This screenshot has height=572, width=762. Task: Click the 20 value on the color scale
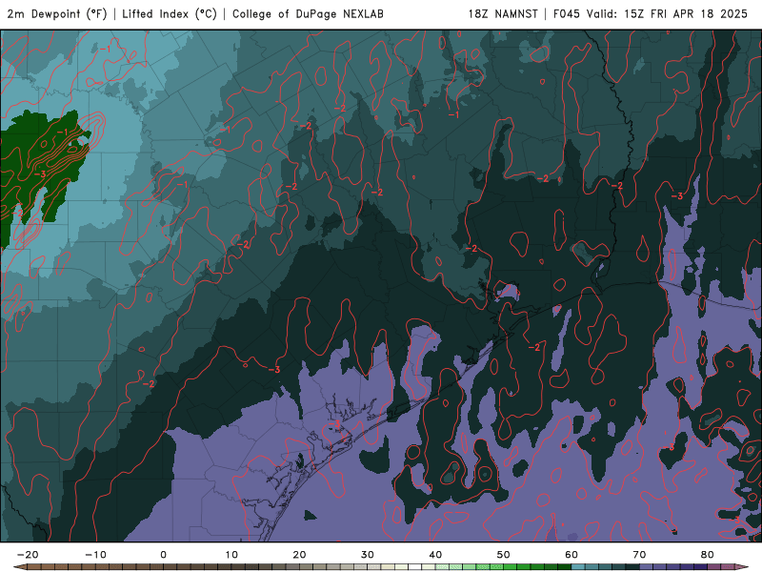[x=299, y=555]
